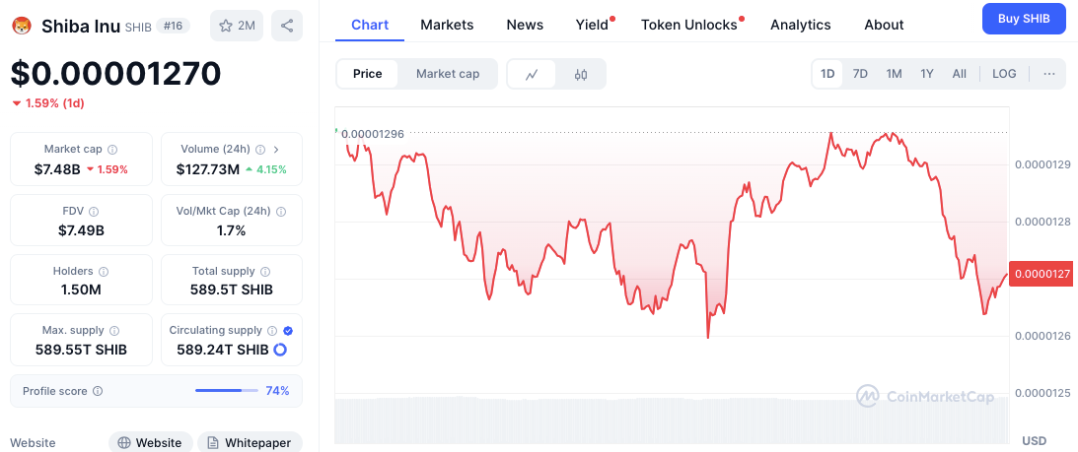Select the Market cap view toggle
Image resolution: width=1078 pixels, height=452 pixels.
[x=448, y=74]
